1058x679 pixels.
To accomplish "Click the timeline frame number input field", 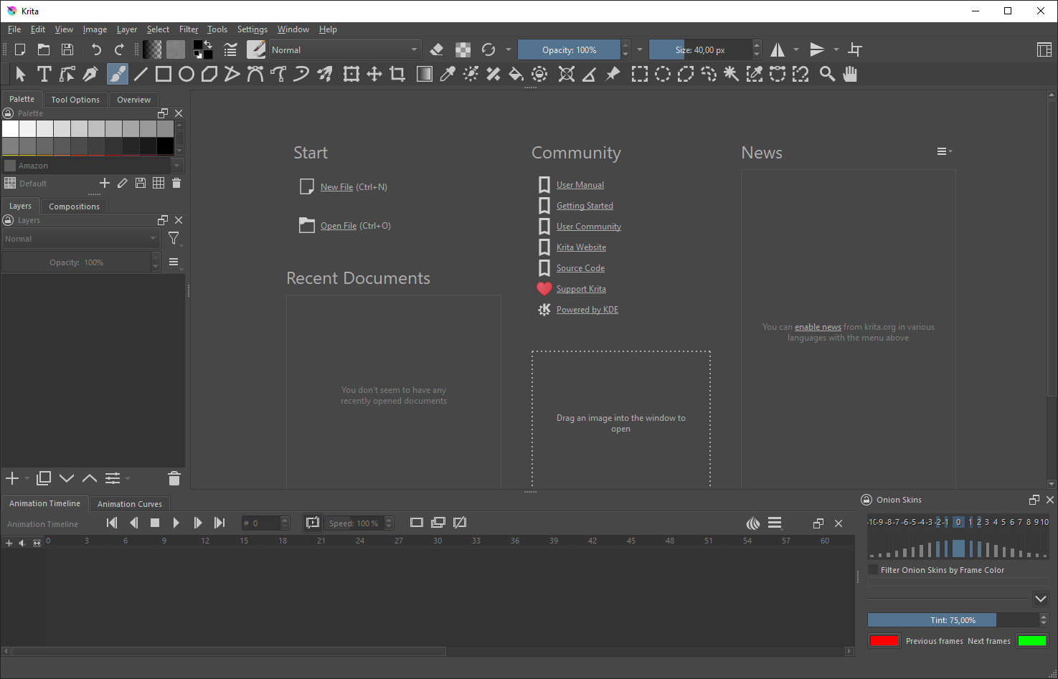I will [x=260, y=523].
